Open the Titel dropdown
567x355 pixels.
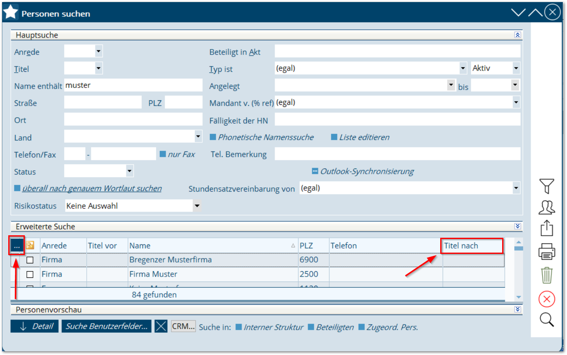click(x=98, y=68)
